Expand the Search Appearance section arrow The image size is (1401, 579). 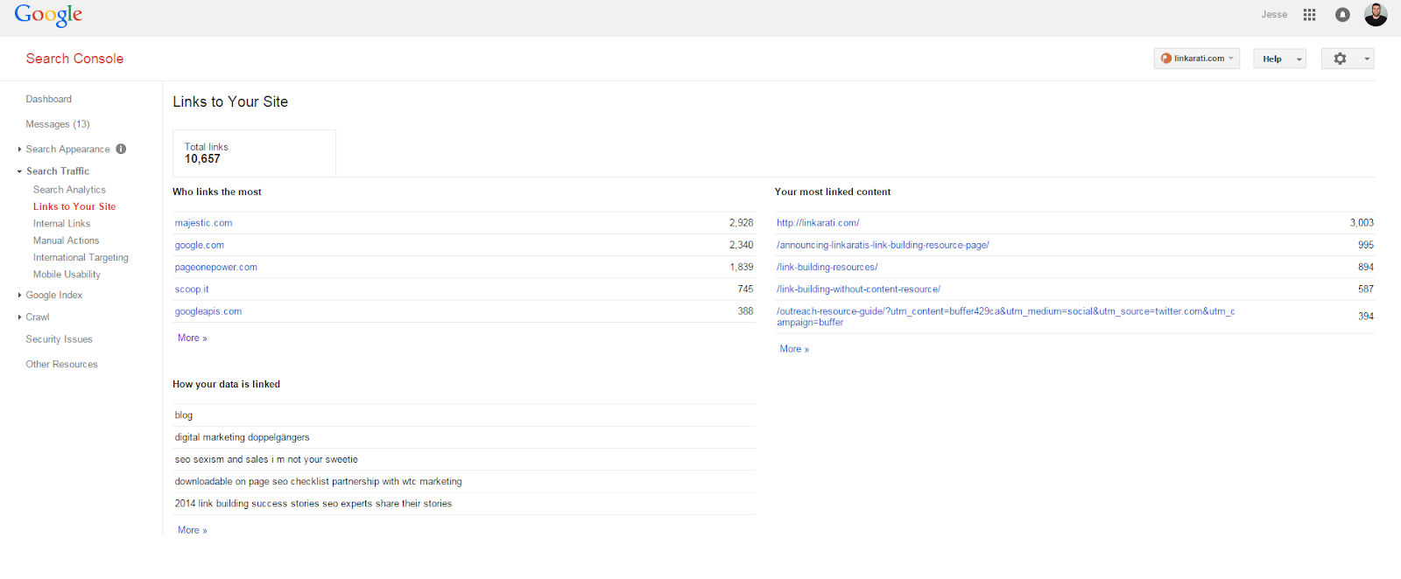click(19, 150)
